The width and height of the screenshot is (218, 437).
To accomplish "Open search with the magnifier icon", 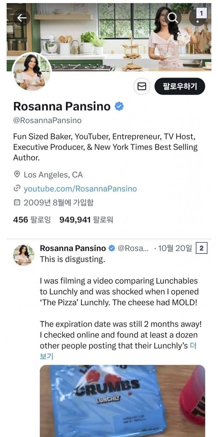I will click(173, 17).
